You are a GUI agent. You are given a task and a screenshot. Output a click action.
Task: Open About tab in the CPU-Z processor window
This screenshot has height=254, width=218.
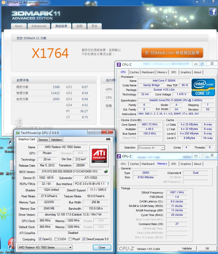point(198,72)
